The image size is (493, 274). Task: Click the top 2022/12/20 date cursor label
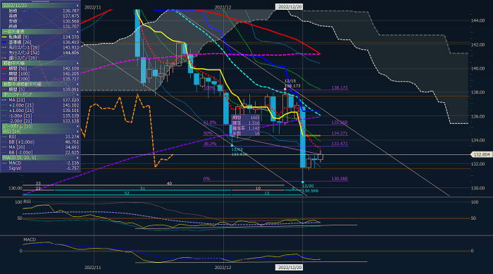pos(289,6)
